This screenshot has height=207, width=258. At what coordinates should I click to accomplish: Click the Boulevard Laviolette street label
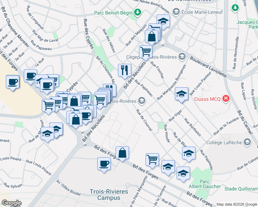point(208,67)
